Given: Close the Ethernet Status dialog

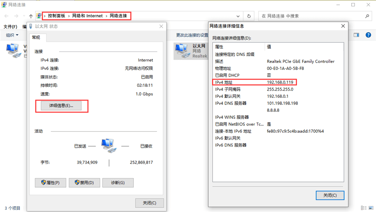Looking at the screenshot, I should coord(161,26).
